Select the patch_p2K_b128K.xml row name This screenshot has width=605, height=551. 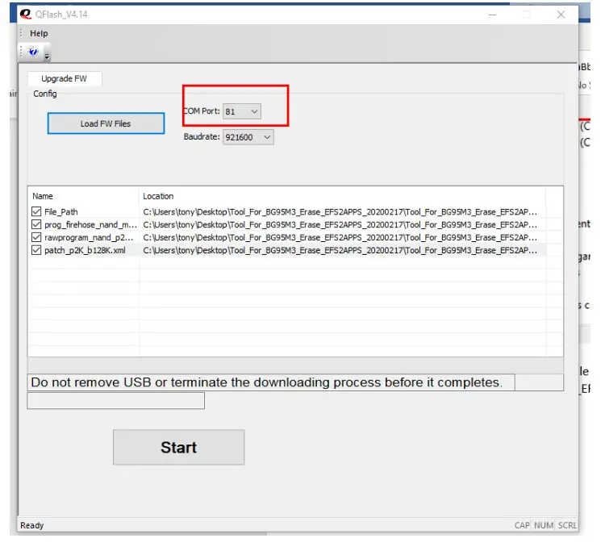85,250
